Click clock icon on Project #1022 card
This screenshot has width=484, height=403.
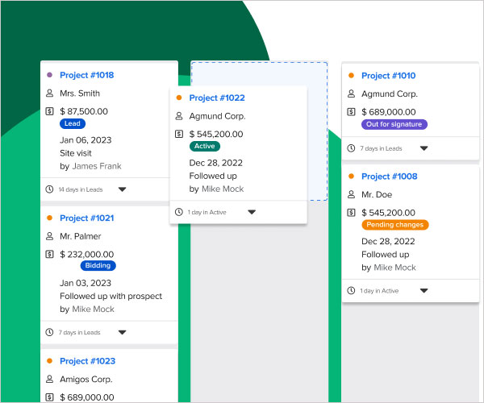click(x=178, y=212)
